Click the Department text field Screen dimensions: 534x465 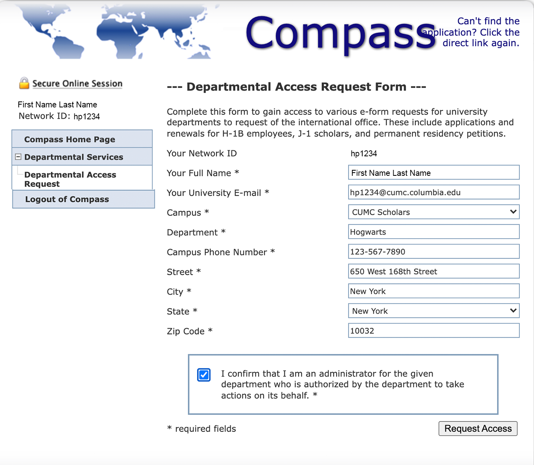(434, 232)
